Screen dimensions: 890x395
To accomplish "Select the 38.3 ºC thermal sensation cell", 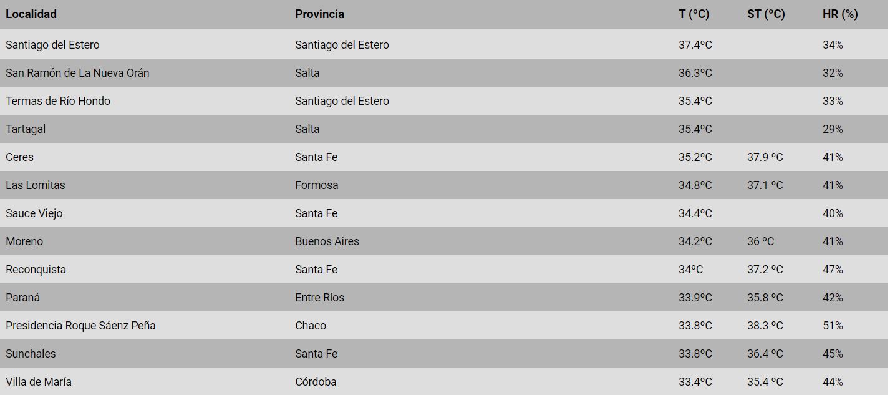I will [x=765, y=326].
